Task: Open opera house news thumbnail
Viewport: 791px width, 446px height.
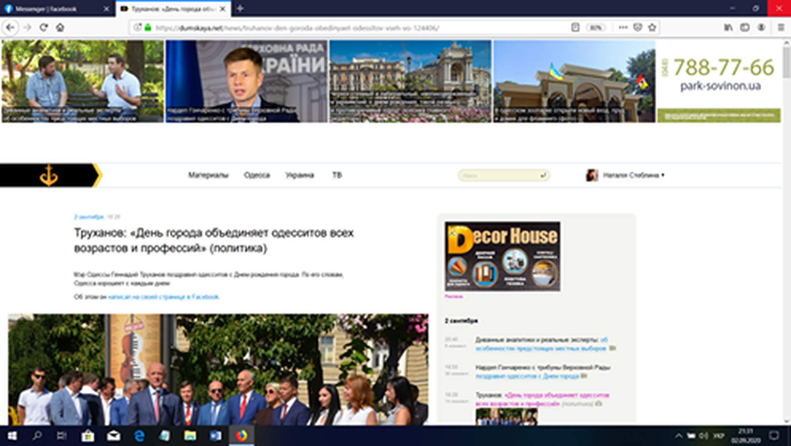Action: [410, 81]
